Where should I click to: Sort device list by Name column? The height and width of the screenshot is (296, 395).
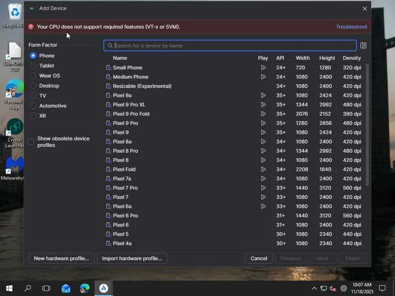tap(120, 58)
